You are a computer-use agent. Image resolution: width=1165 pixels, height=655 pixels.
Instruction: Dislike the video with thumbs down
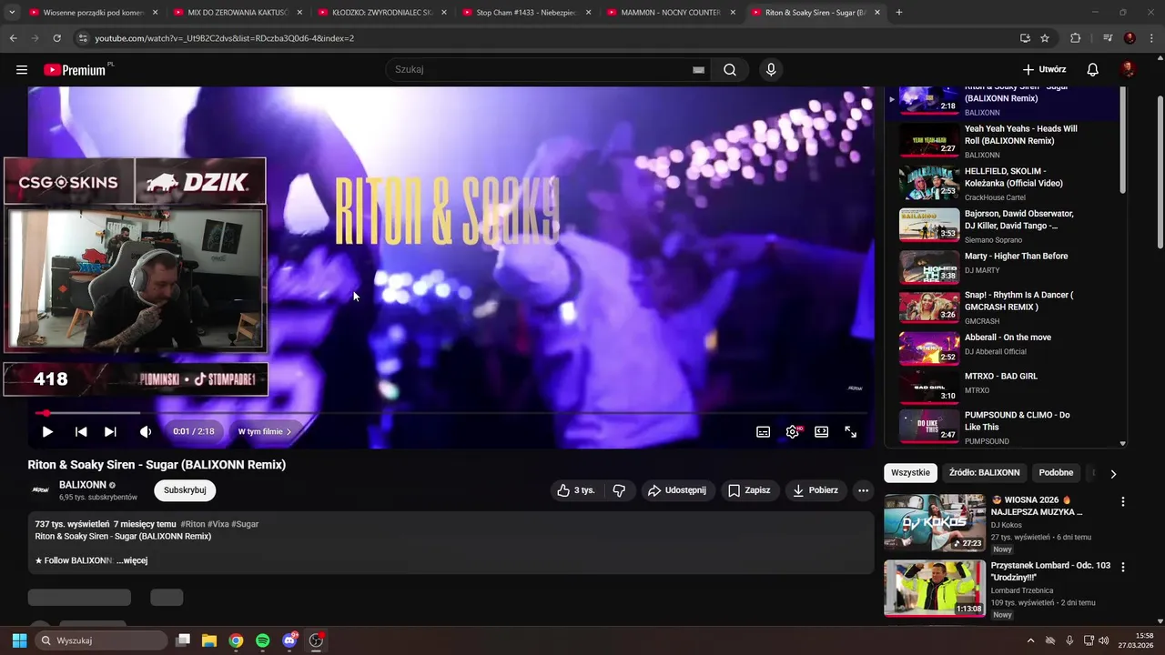tap(619, 490)
